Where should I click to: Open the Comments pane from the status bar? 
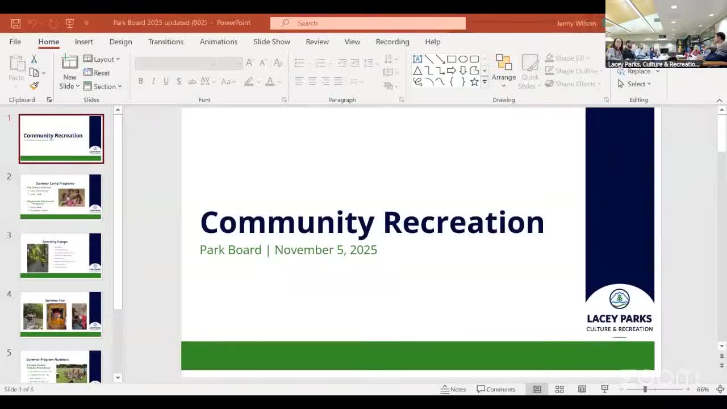pyautogui.click(x=496, y=389)
